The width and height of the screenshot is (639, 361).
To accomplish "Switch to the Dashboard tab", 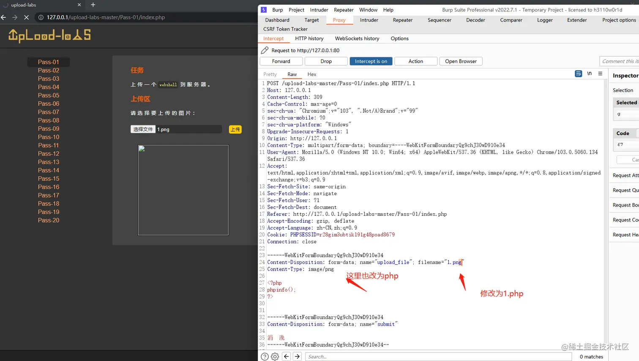I will [x=277, y=20].
